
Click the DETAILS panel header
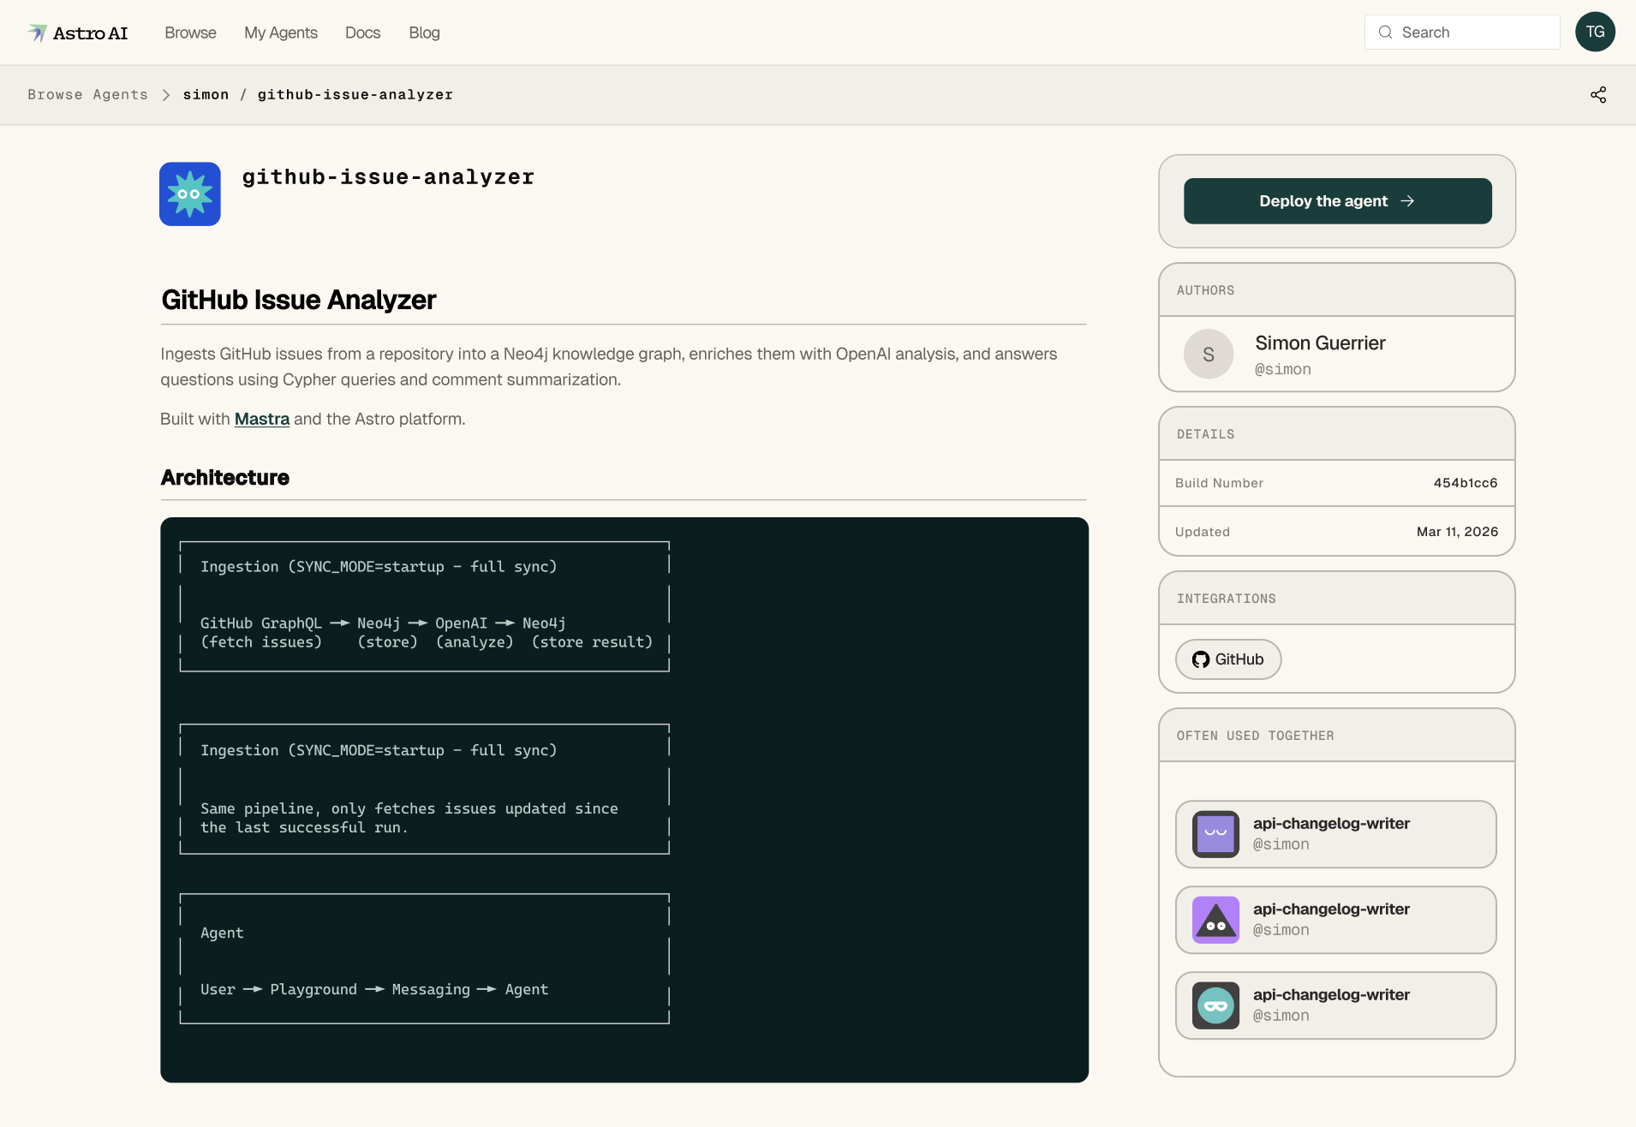(x=1336, y=434)
